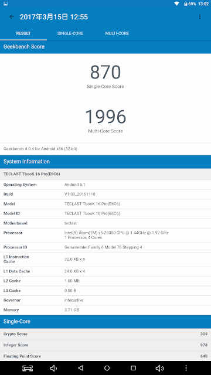Switch to the MULTI-CORE tab
This screenshot has height=375, width=211.
(x=117, y=33)
